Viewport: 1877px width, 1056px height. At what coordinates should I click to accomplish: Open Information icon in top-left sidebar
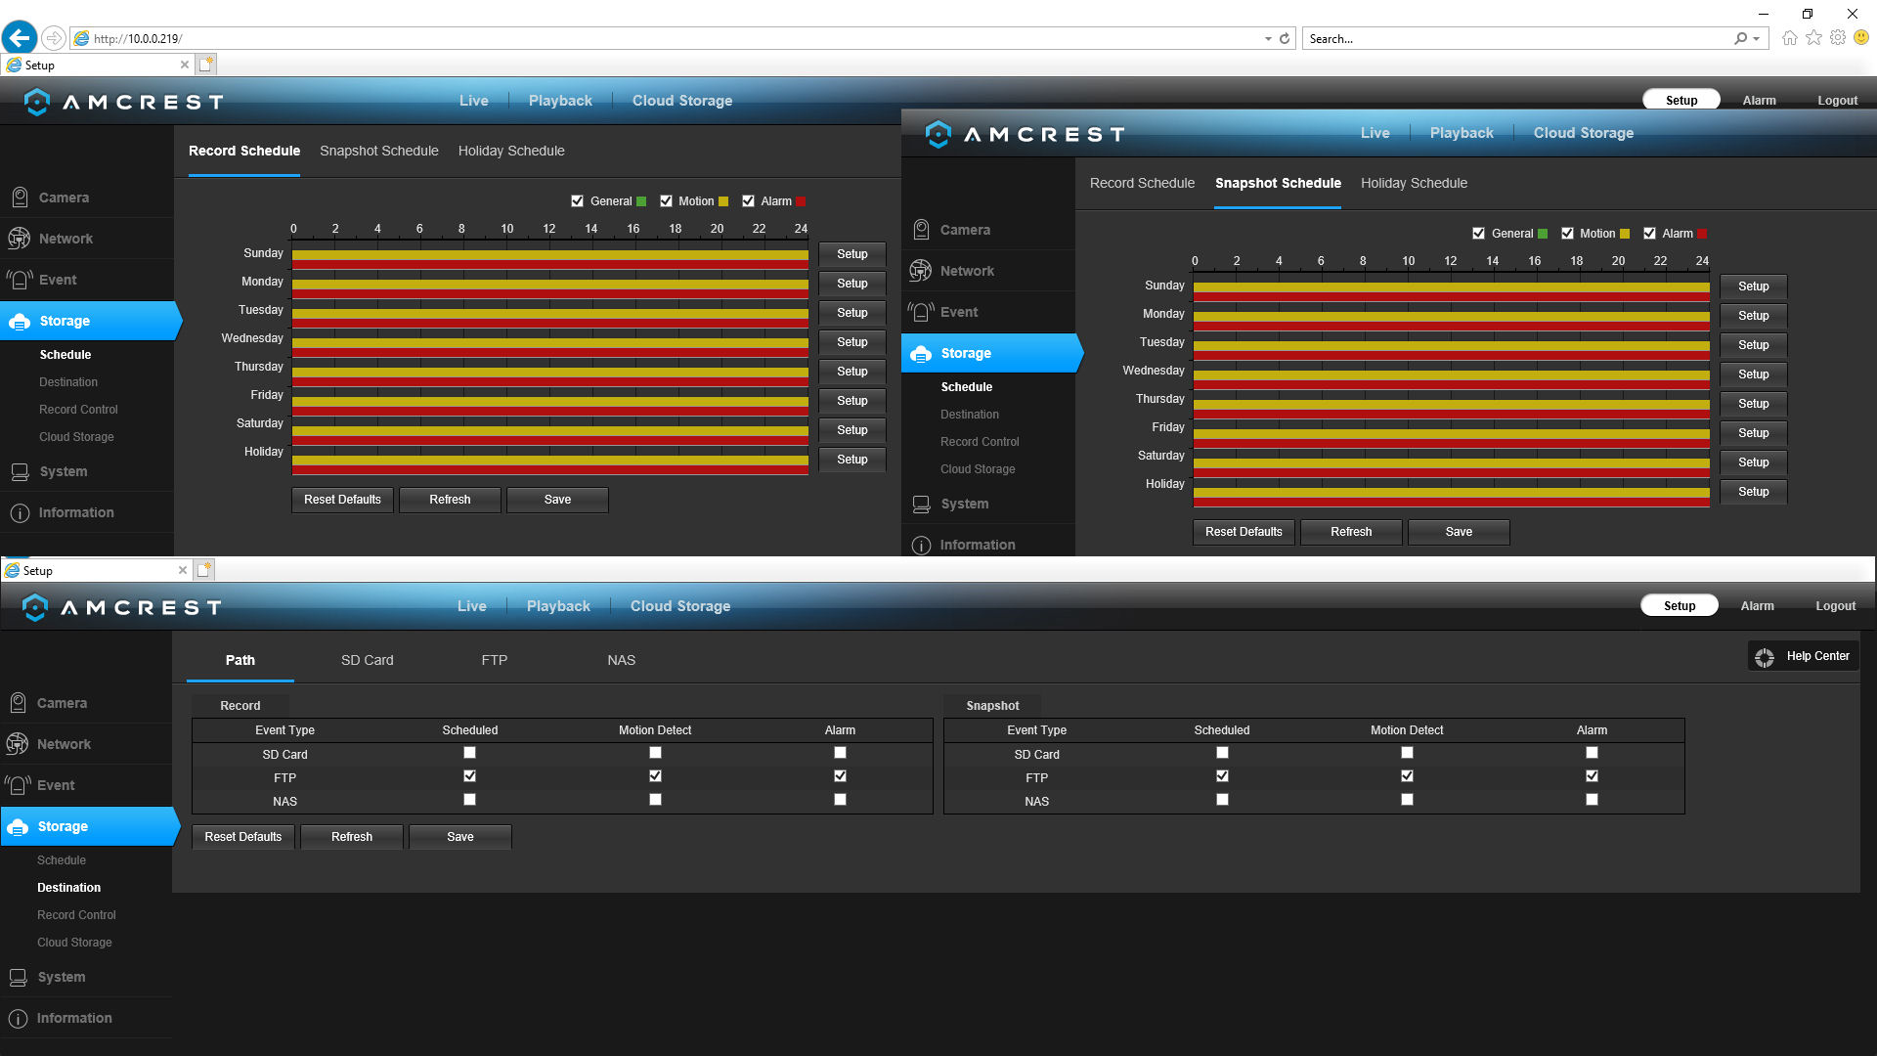[20, 512]
